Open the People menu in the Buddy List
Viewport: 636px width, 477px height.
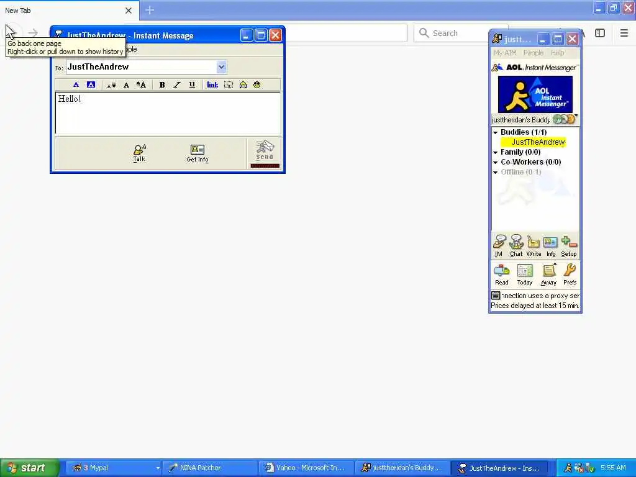(533, 53)
